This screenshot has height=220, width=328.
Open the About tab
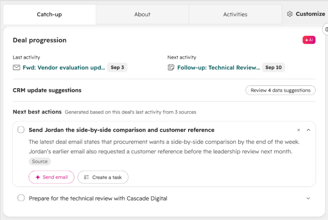pos(142,14)
